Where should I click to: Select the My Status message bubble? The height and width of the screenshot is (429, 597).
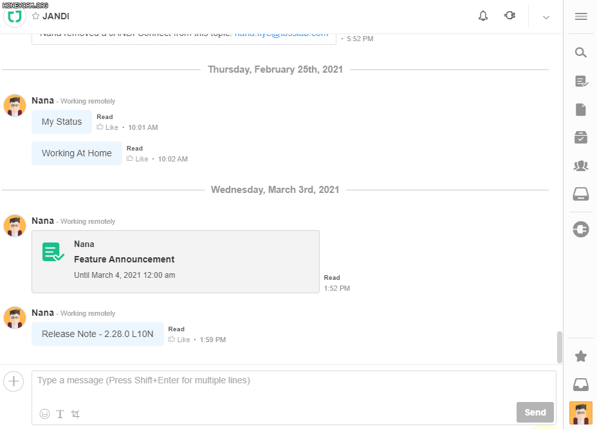coord(62,122)
